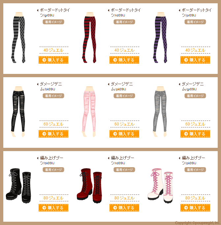
Task: Open the black damaged denim jeans image
Action: coord(18,112)
